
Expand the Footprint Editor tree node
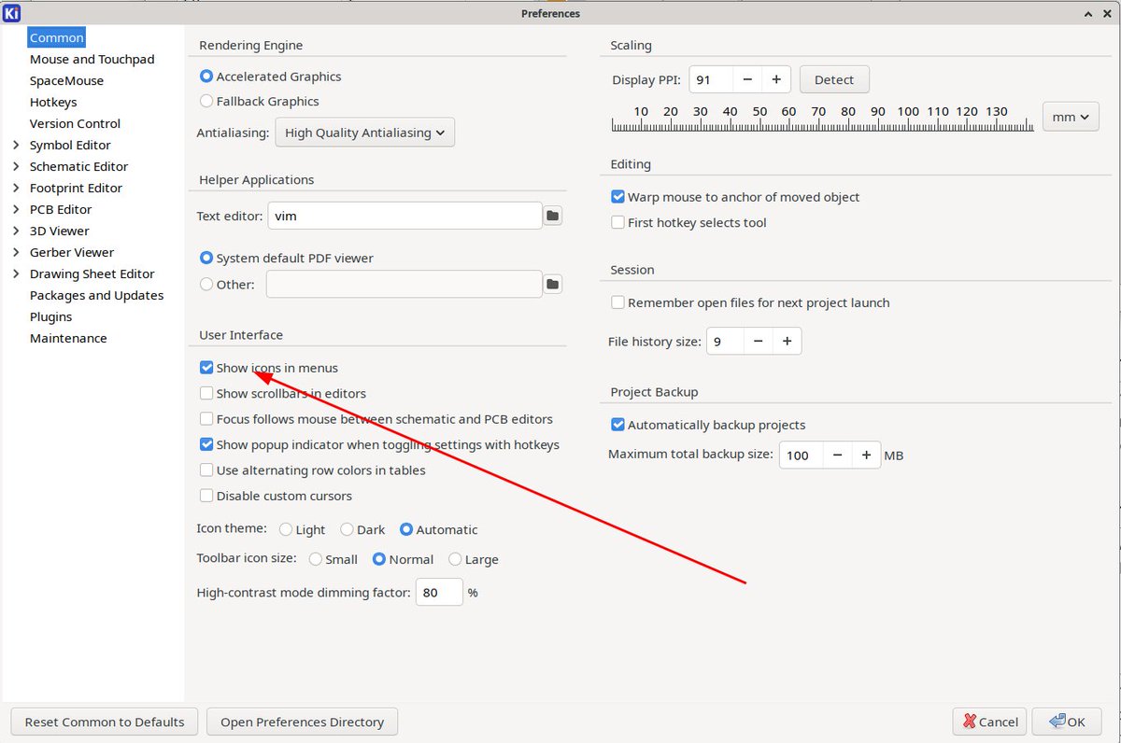(x=16, y=188)
